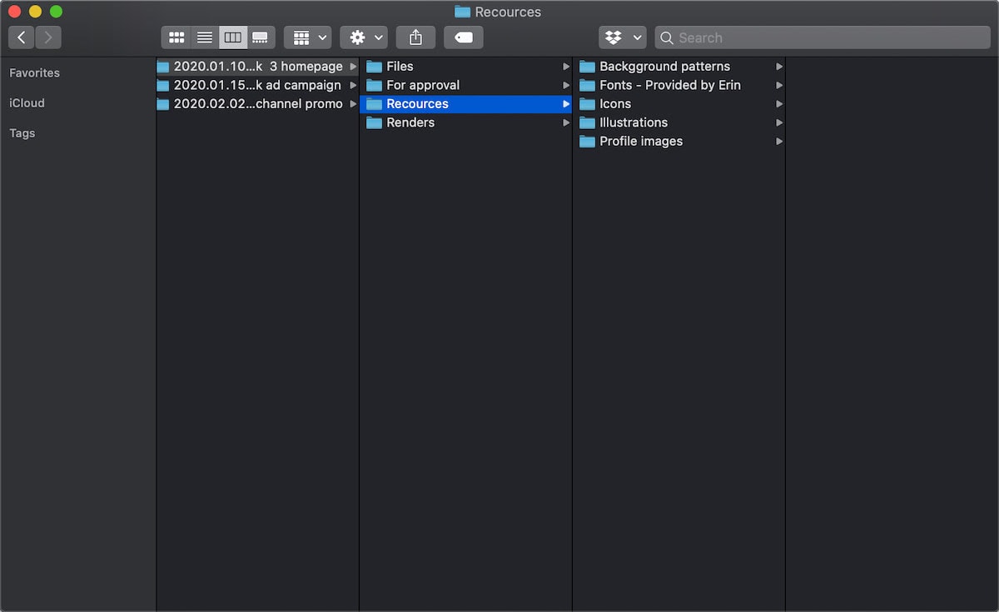
Task: Switch to list view
Action: pyautogui.click(x=205, y=37)
